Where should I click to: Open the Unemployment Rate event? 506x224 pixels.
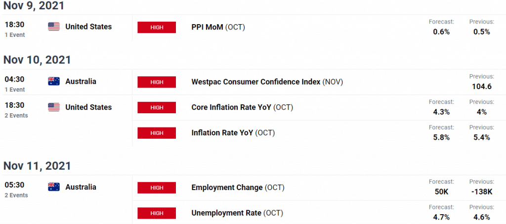237,213
